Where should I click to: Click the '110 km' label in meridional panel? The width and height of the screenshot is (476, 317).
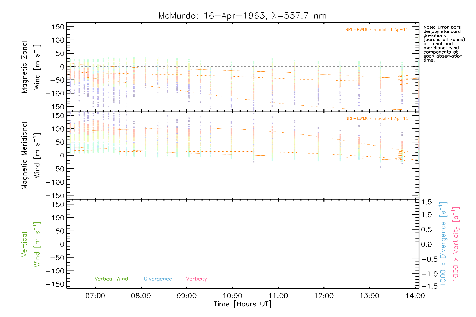coord(402,160)
